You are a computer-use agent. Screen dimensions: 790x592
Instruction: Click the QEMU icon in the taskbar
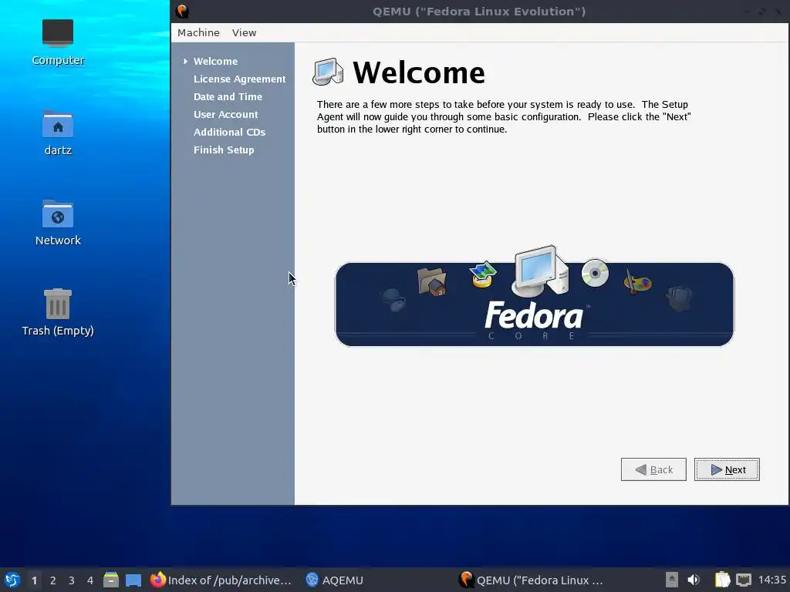point(467,580)
